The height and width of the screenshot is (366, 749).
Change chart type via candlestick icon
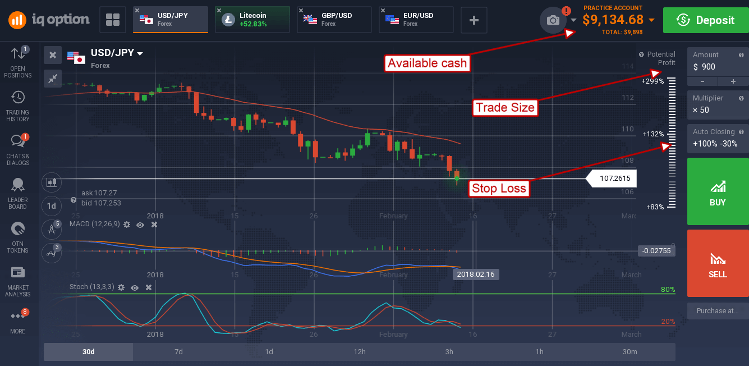coord(51,182)
